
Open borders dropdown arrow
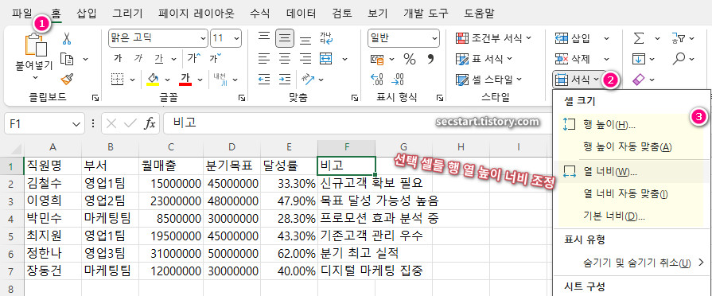click(x=132, y=80)
